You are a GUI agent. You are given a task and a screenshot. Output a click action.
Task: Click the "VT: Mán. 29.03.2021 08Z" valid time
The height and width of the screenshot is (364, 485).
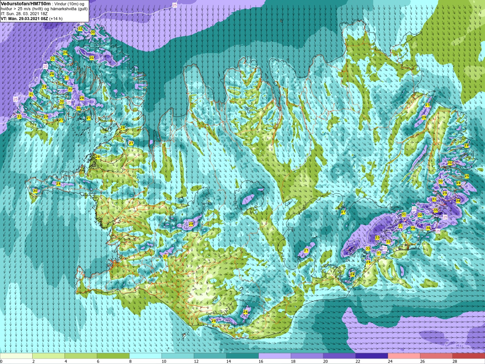[24, 19]
